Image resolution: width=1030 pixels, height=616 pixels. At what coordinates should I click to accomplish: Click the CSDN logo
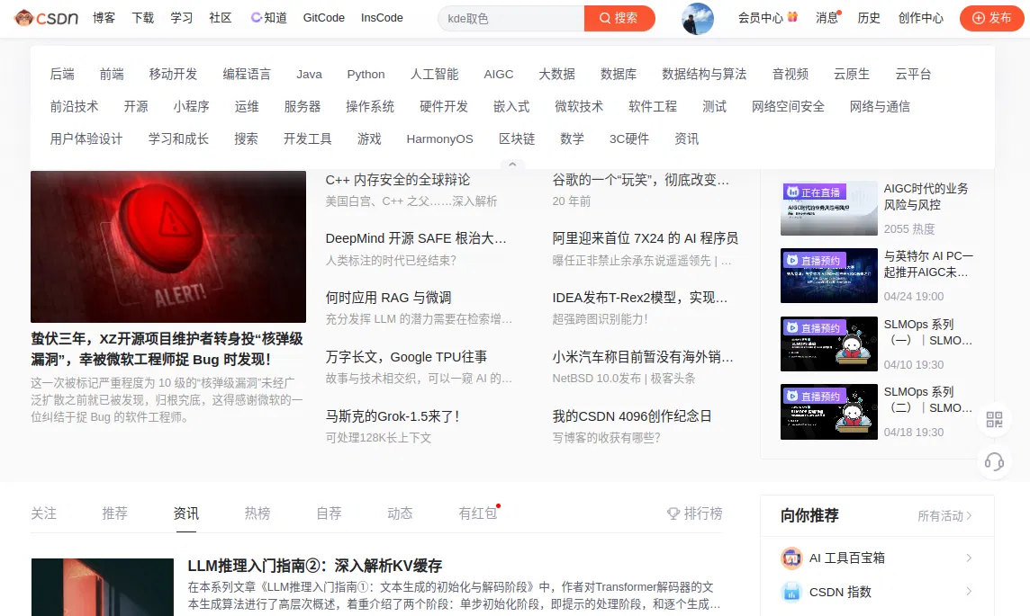46,18
